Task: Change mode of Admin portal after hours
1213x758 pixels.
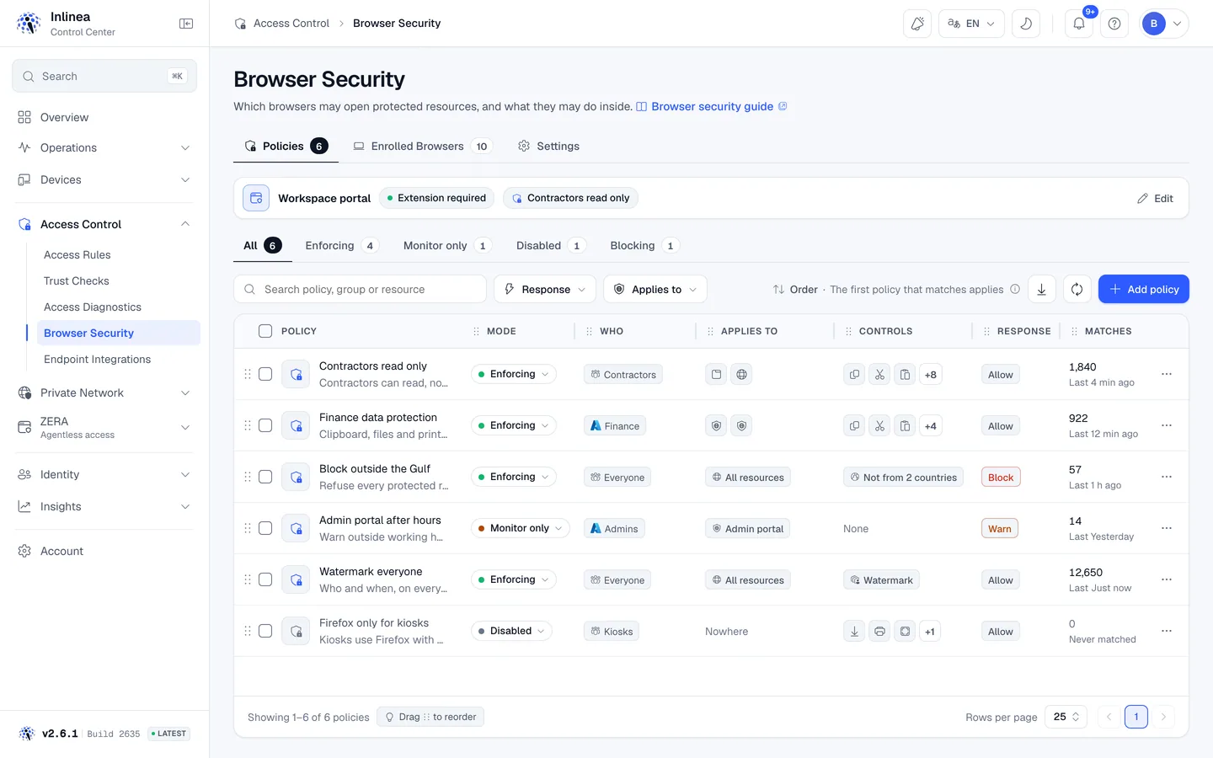Action: 520,528
